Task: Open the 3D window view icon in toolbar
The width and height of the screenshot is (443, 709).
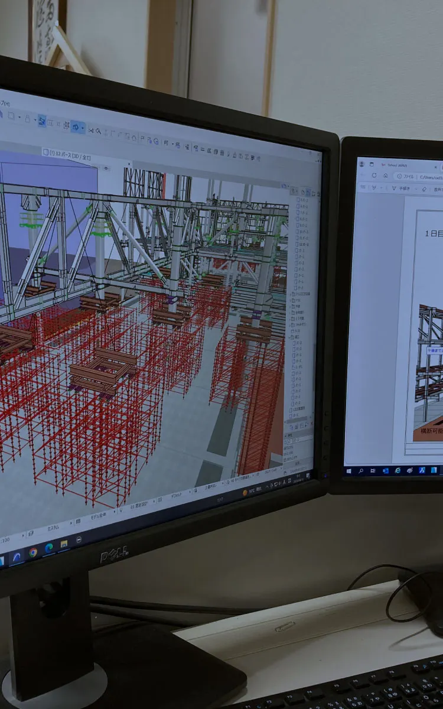Action: click(x=76, y=126)
